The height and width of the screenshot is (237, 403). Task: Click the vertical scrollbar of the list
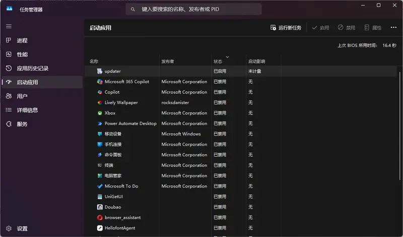(x=400, y=126)
